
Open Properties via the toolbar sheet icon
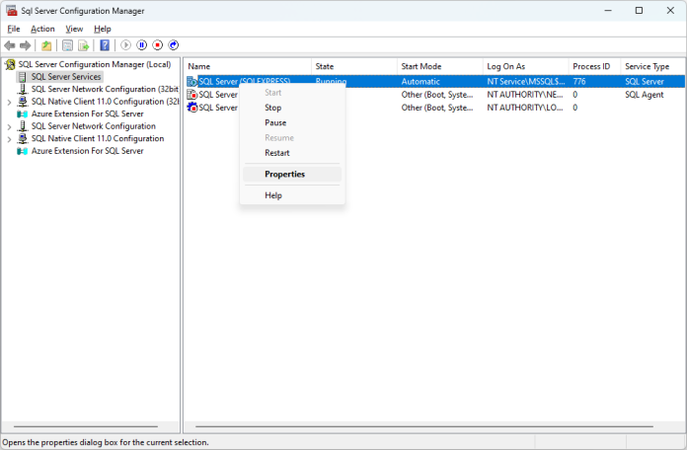pos(67,45)
